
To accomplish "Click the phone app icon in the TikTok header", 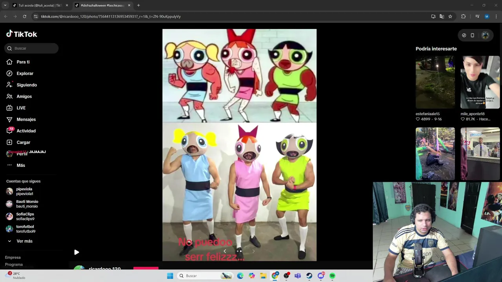I will [472, 35].
